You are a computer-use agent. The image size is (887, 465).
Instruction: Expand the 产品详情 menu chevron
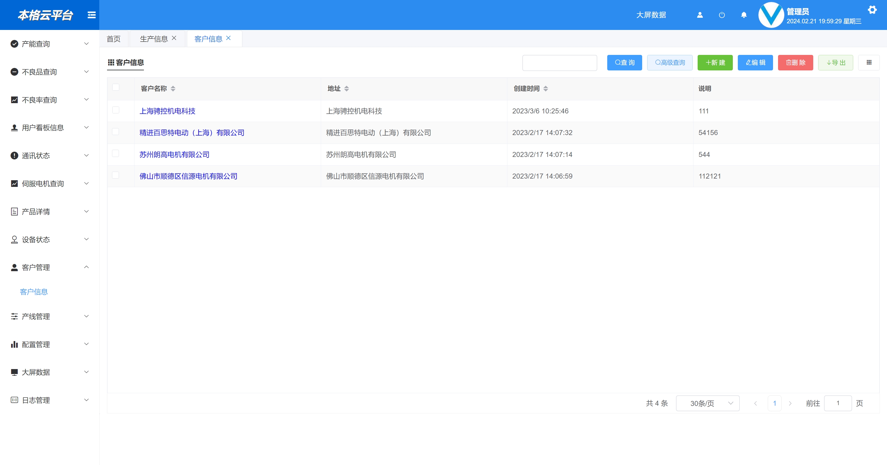click(x=87, y=211)
